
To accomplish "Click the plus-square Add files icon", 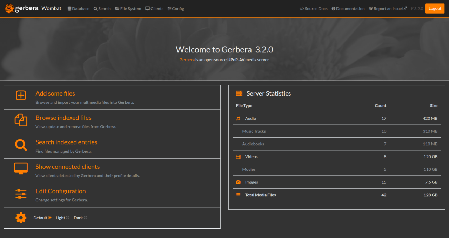I will click(21, 95).
